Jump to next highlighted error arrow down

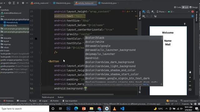[x=135, y=12]
